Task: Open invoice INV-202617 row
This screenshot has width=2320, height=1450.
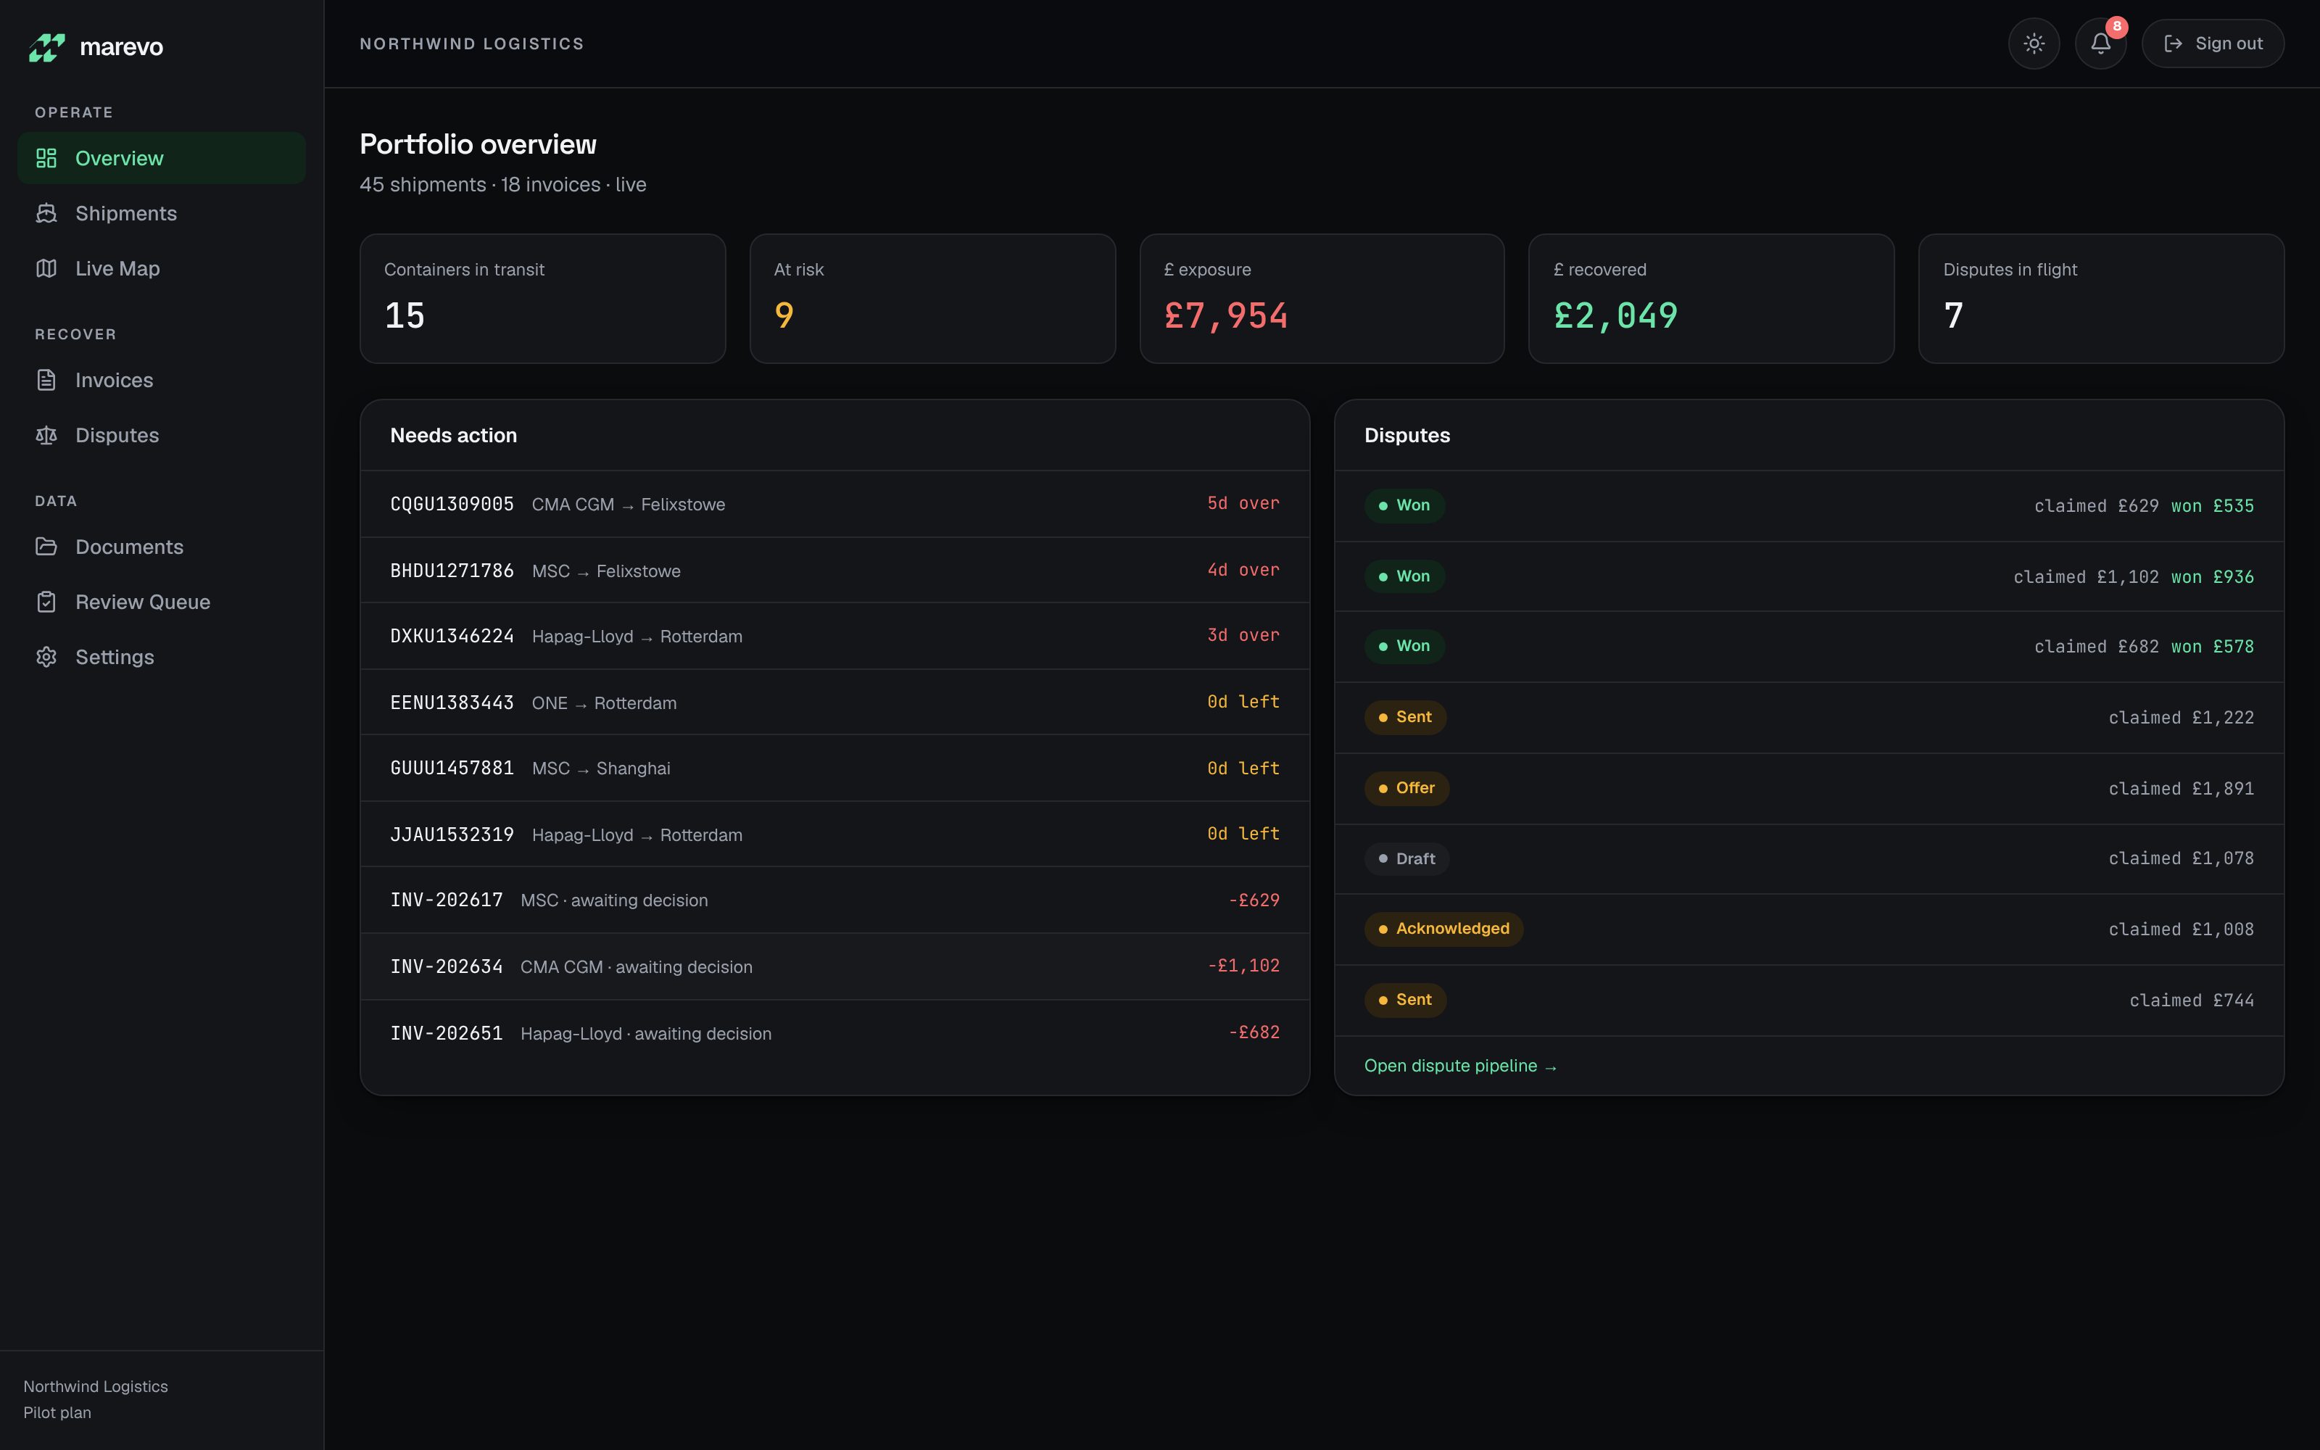Action: point(834,900)
